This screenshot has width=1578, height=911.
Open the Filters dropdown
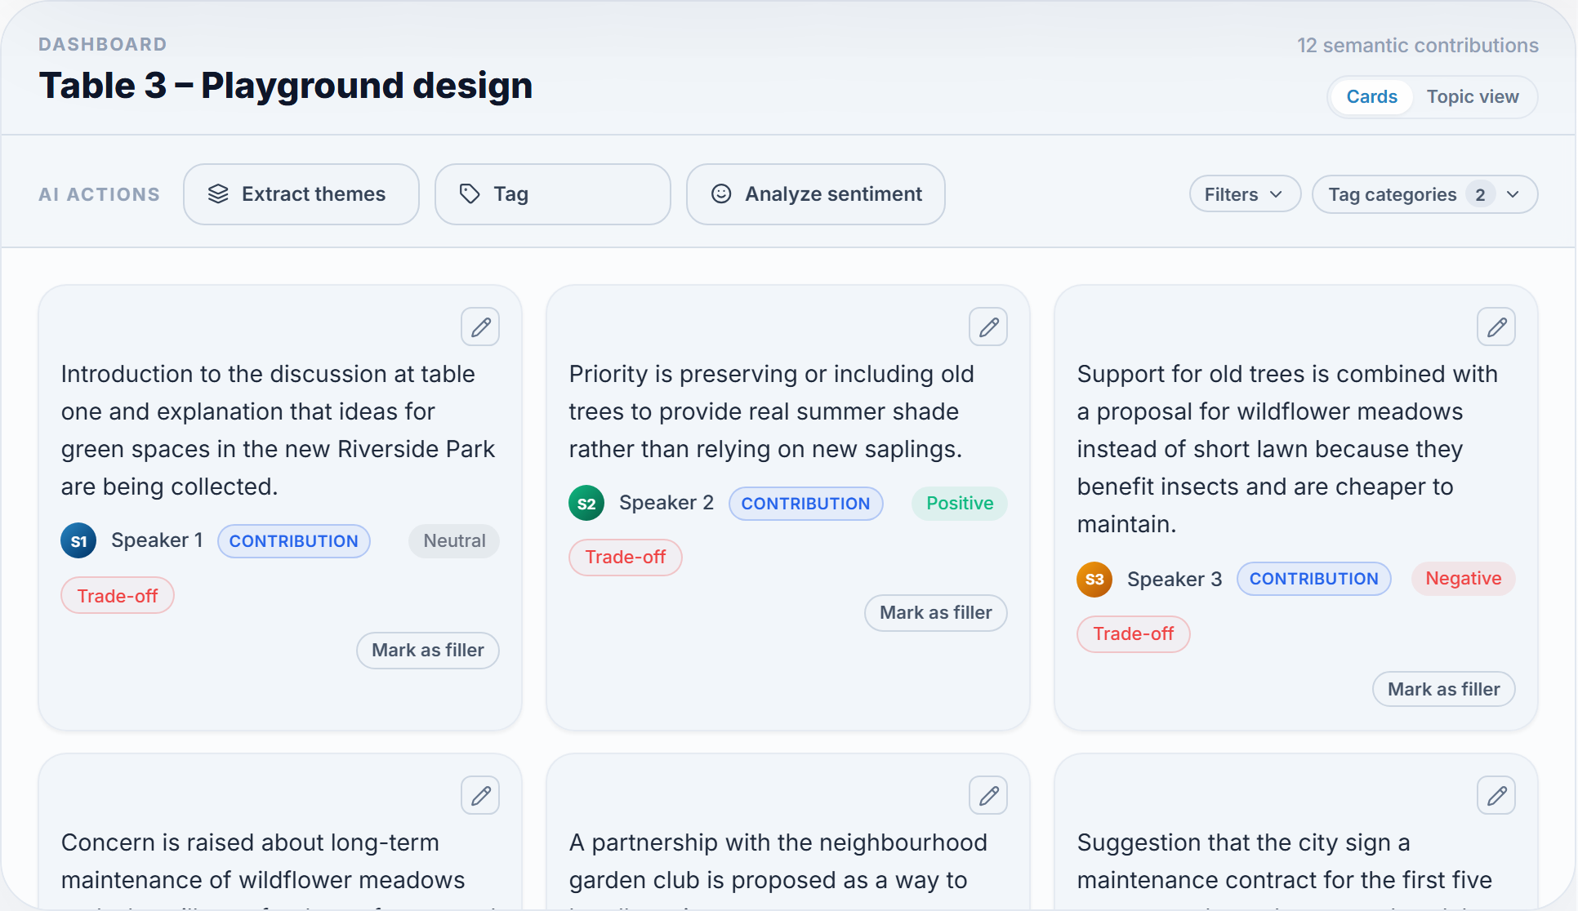[x=1245, y=194]
